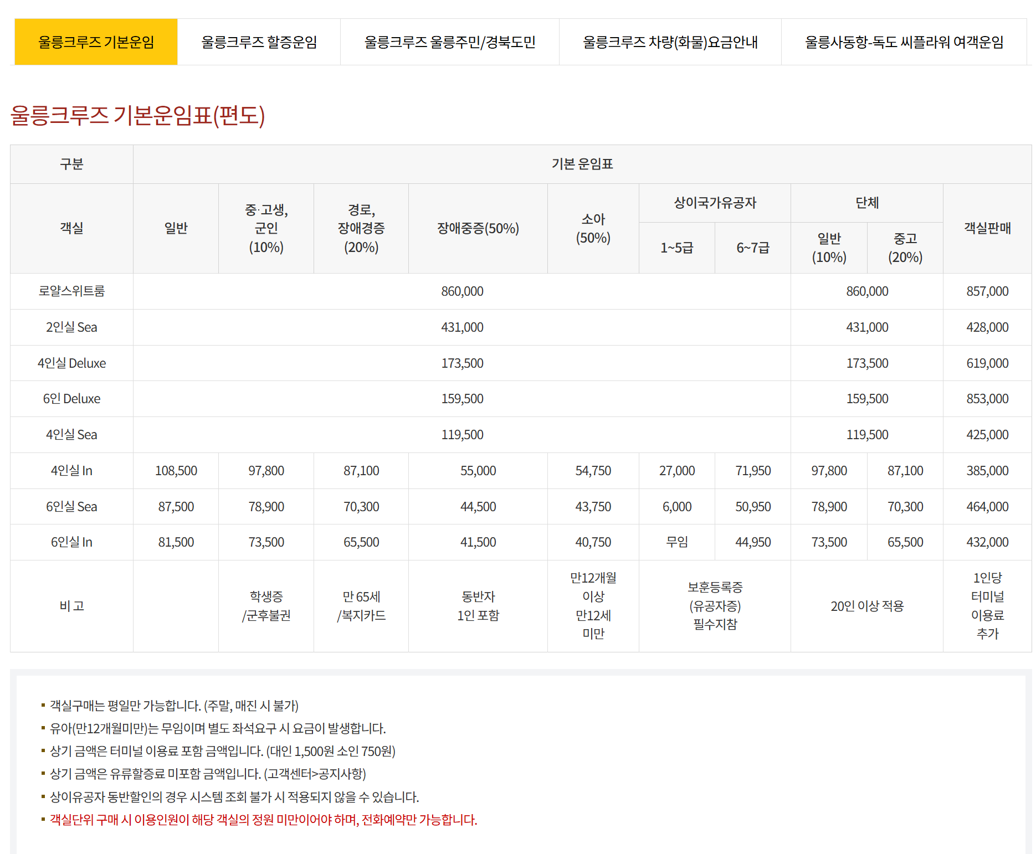
Task: Click the 1인당 터미널 이용료 추가 note
Action: tap(987, 606)
